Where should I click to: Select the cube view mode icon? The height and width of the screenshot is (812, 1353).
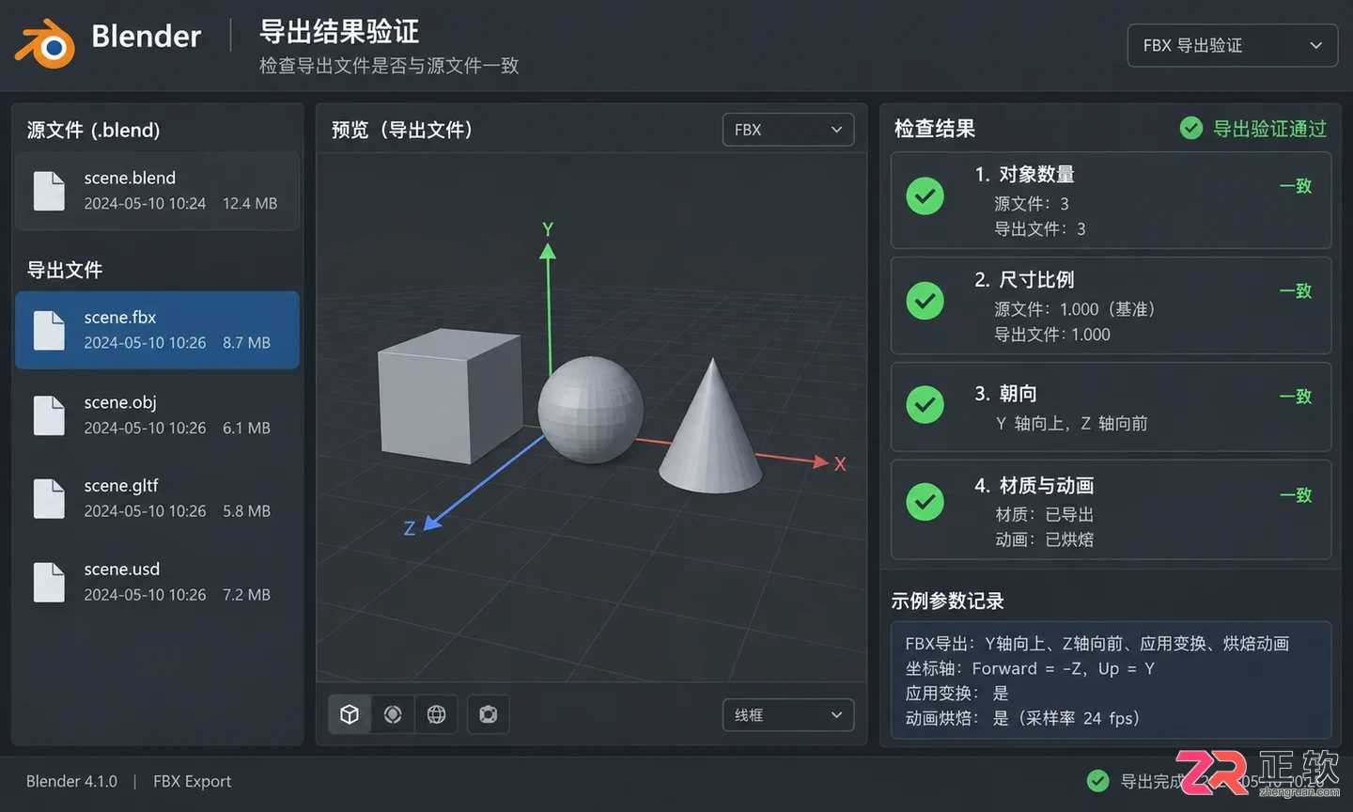pyautogui.click(x=350, y=714)
